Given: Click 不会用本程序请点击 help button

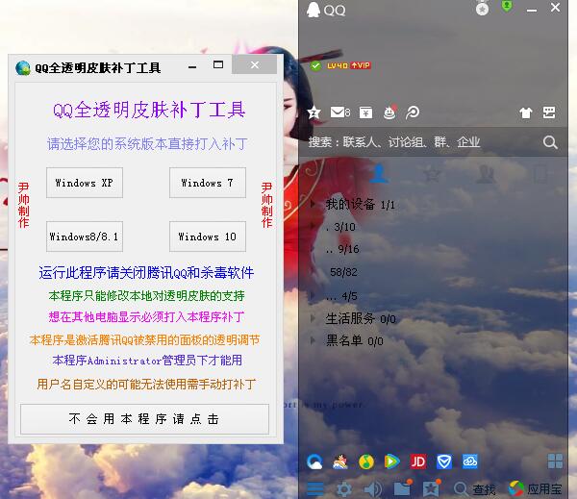Looking at the screenshot, I should pos(144,419).
